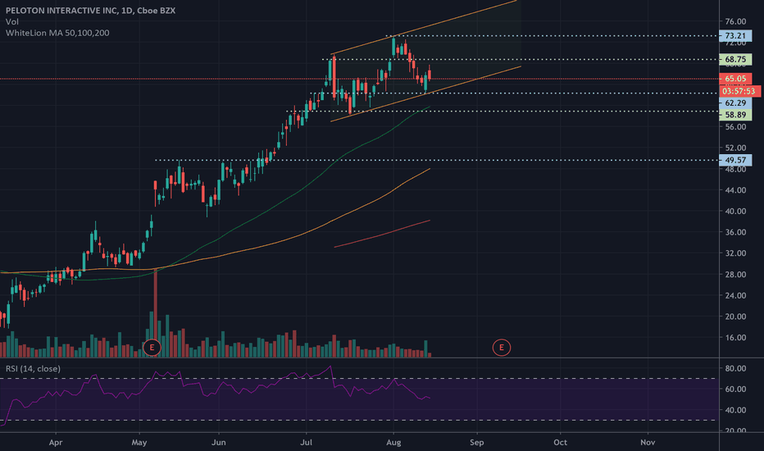The height and width of the screenshot is (451, 764).
Task: Click the 32.00 price axis tick
Action: 735,253
